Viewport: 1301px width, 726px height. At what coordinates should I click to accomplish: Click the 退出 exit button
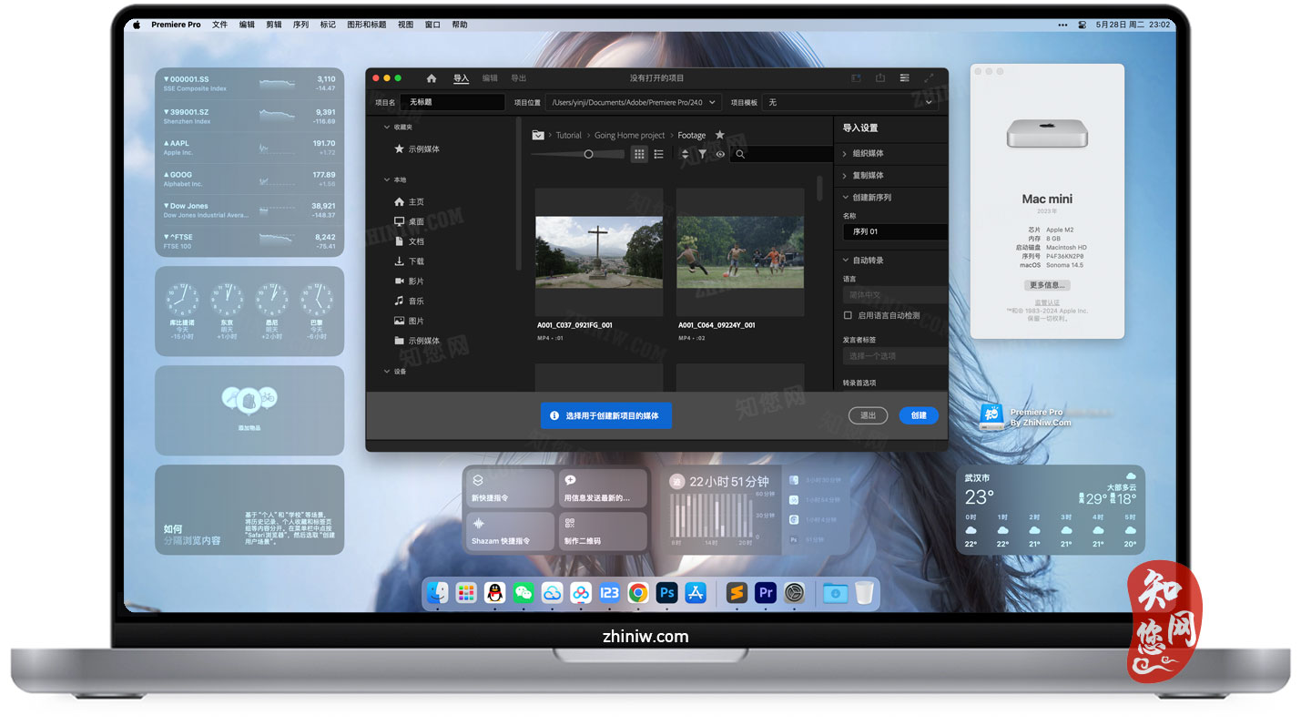[869, 415]
